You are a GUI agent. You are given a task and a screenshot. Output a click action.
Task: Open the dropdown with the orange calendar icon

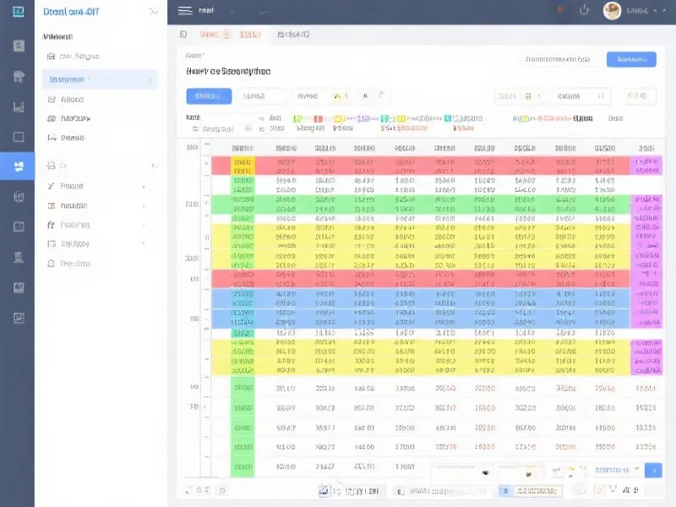coord(521,96)
